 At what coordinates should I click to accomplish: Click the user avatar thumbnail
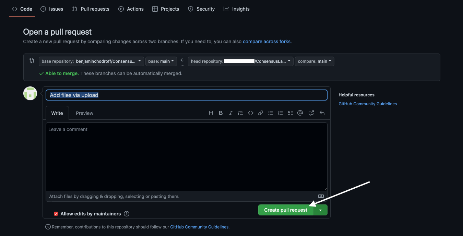pos(30,93)
